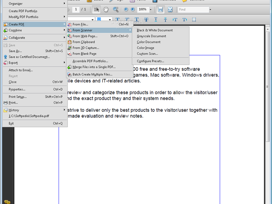Choose Exit from File menu
The height and width of the screenshot is (204, 272).
[35, 123]
